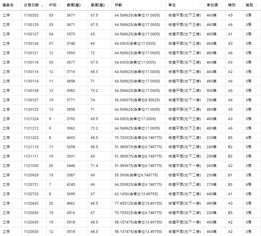Select date cell 1130107

(31, 100)
